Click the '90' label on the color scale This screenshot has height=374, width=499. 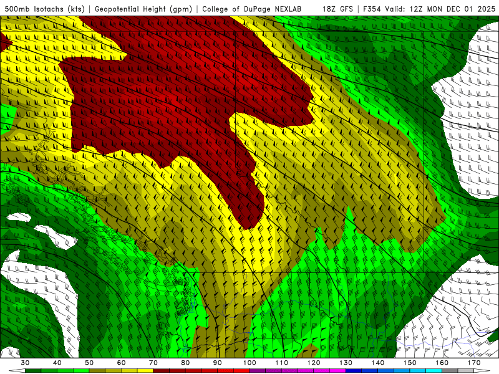217,363
